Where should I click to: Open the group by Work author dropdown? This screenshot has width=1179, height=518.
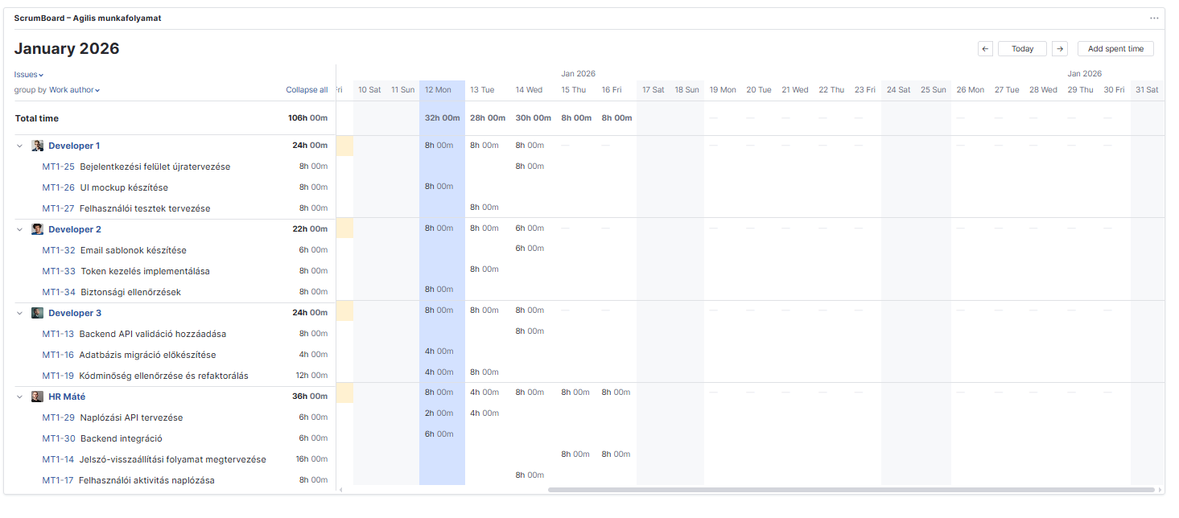point(73,90)
